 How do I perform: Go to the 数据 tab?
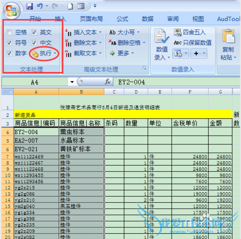pyautogui.click(x=147, y=19)
